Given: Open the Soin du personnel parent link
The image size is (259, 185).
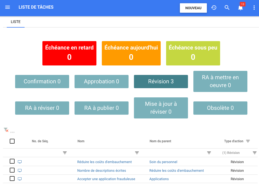Looking at the screenshot, I should (163, 162).
